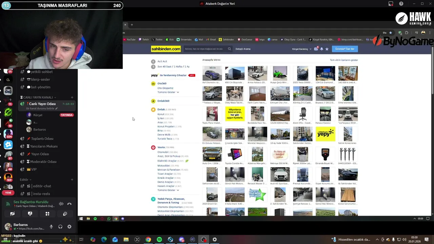Expand Tümünü Göster under Vasıta

(168, 190)
